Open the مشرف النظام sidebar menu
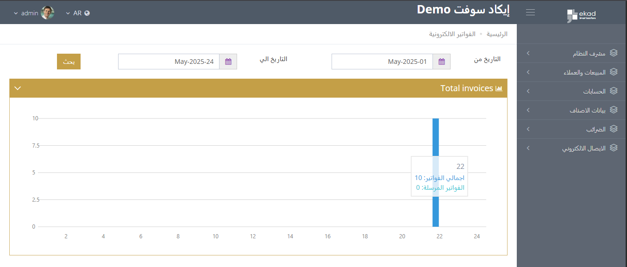The image size is (627, 267). click(x=572, y=54)
